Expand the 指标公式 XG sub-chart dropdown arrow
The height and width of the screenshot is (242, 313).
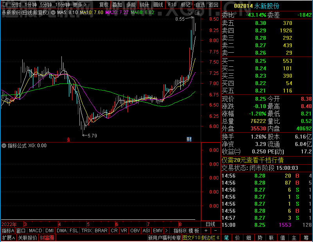(4, 146)
